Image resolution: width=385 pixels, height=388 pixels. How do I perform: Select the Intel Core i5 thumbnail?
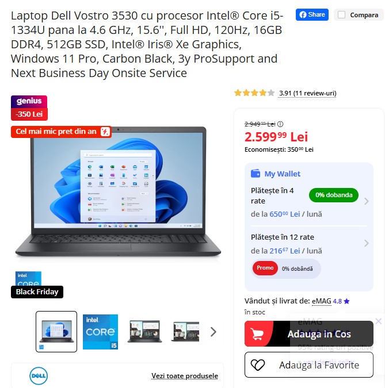100,332
